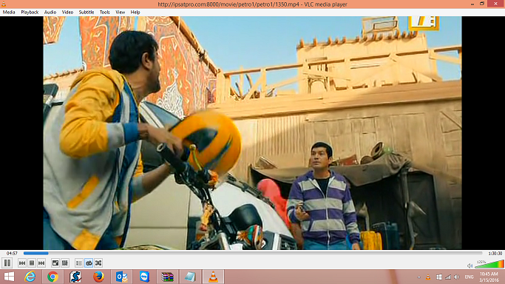Click the video display area

pos(252,133)
